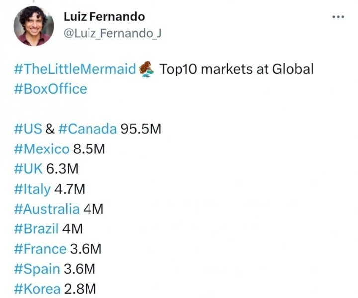358x298 pixels.
Task: Open the #France hashtag
Action: (40, 248)
